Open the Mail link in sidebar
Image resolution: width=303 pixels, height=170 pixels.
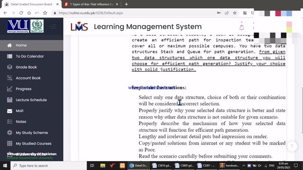tap(19, 111)
